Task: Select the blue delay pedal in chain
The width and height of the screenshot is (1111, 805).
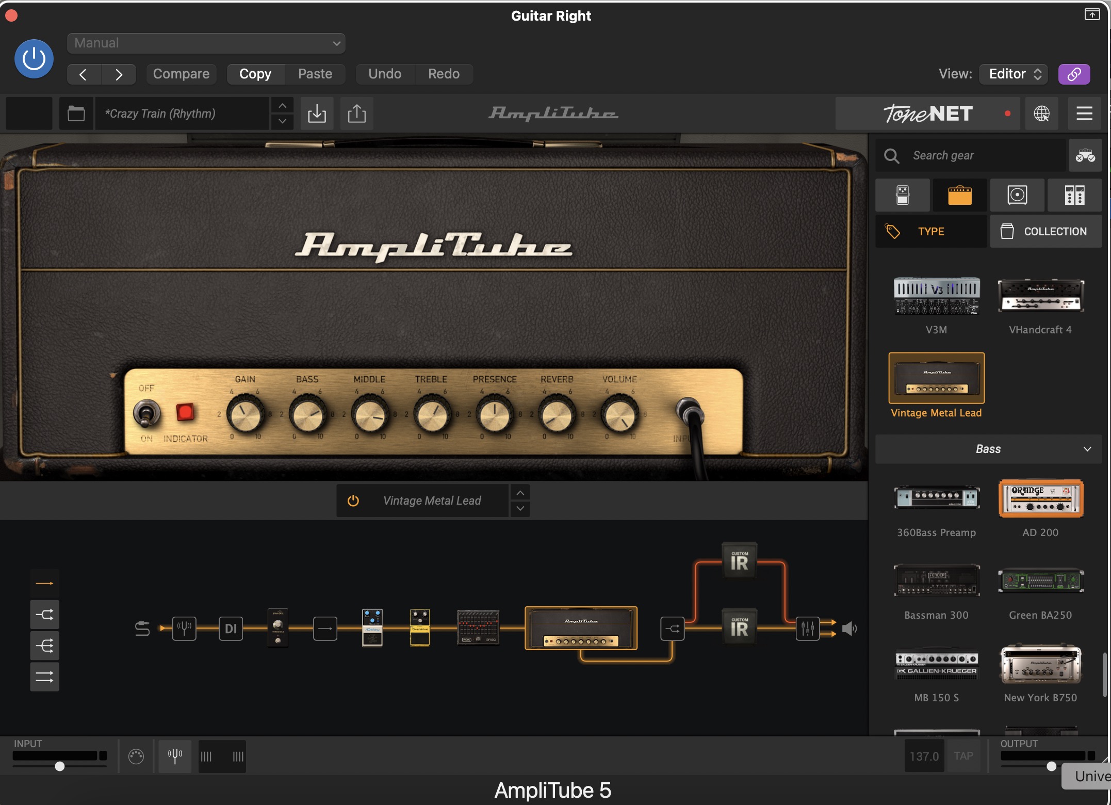Action: click(372, 627)
